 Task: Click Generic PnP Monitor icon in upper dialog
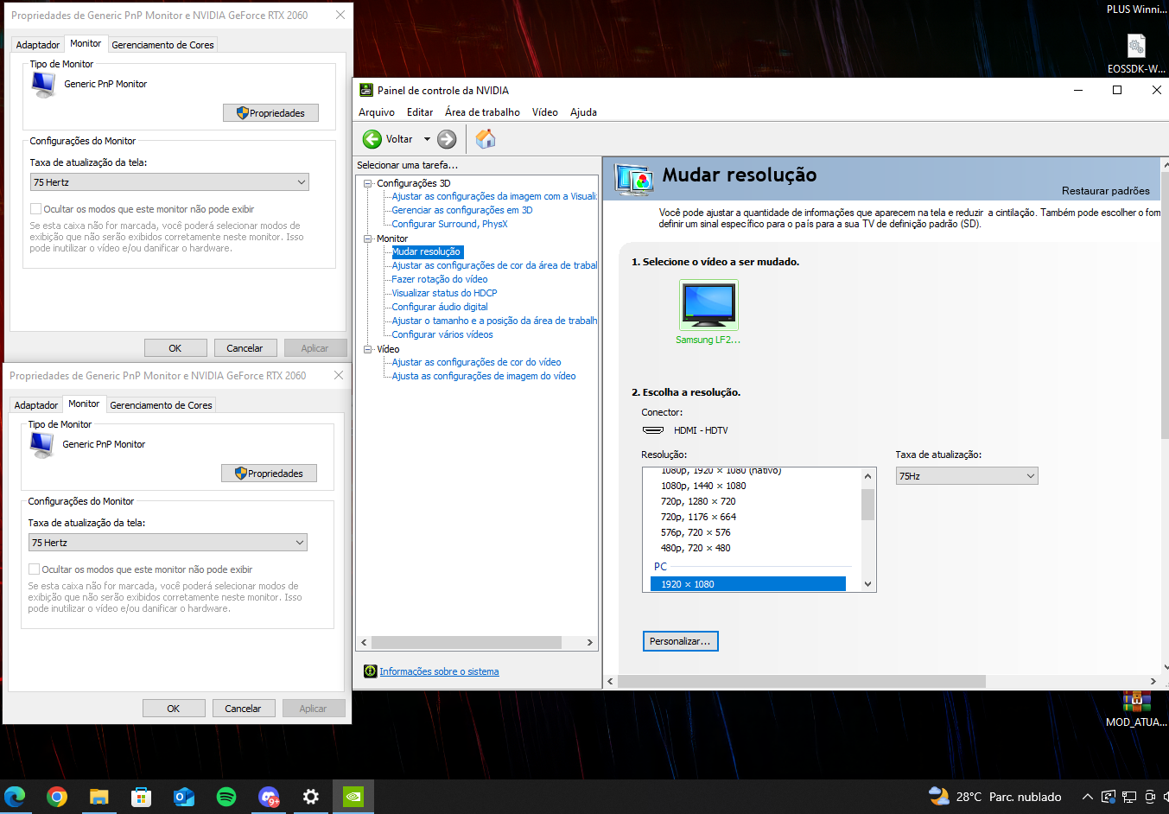tap(43, 85)
